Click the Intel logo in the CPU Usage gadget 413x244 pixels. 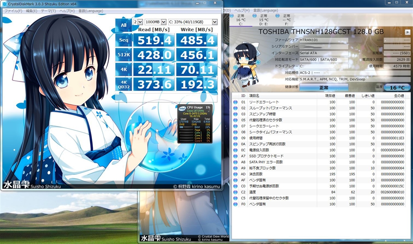tap(182, 108)
